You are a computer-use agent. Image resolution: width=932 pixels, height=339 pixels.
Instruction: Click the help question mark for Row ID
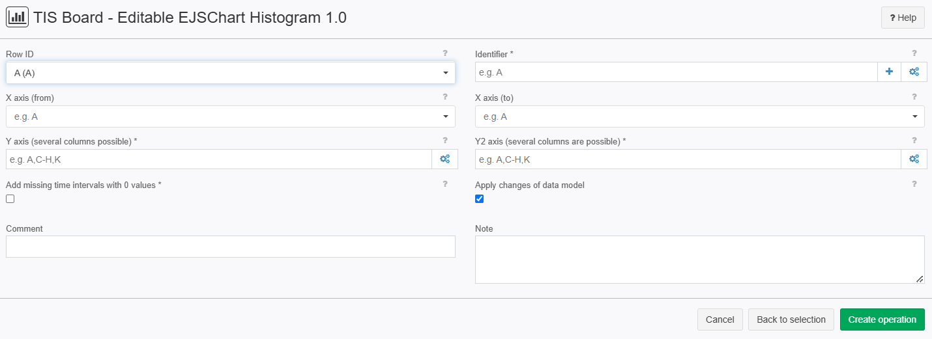coord(445,53)
